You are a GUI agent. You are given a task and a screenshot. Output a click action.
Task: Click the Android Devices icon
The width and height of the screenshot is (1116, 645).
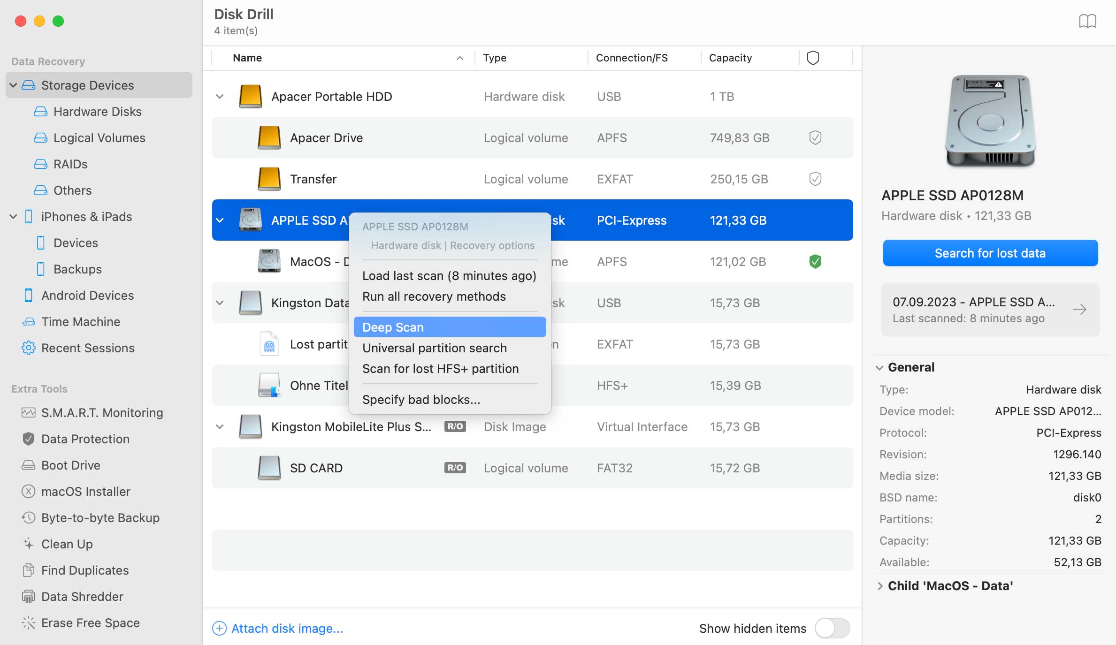pos(29,295)
